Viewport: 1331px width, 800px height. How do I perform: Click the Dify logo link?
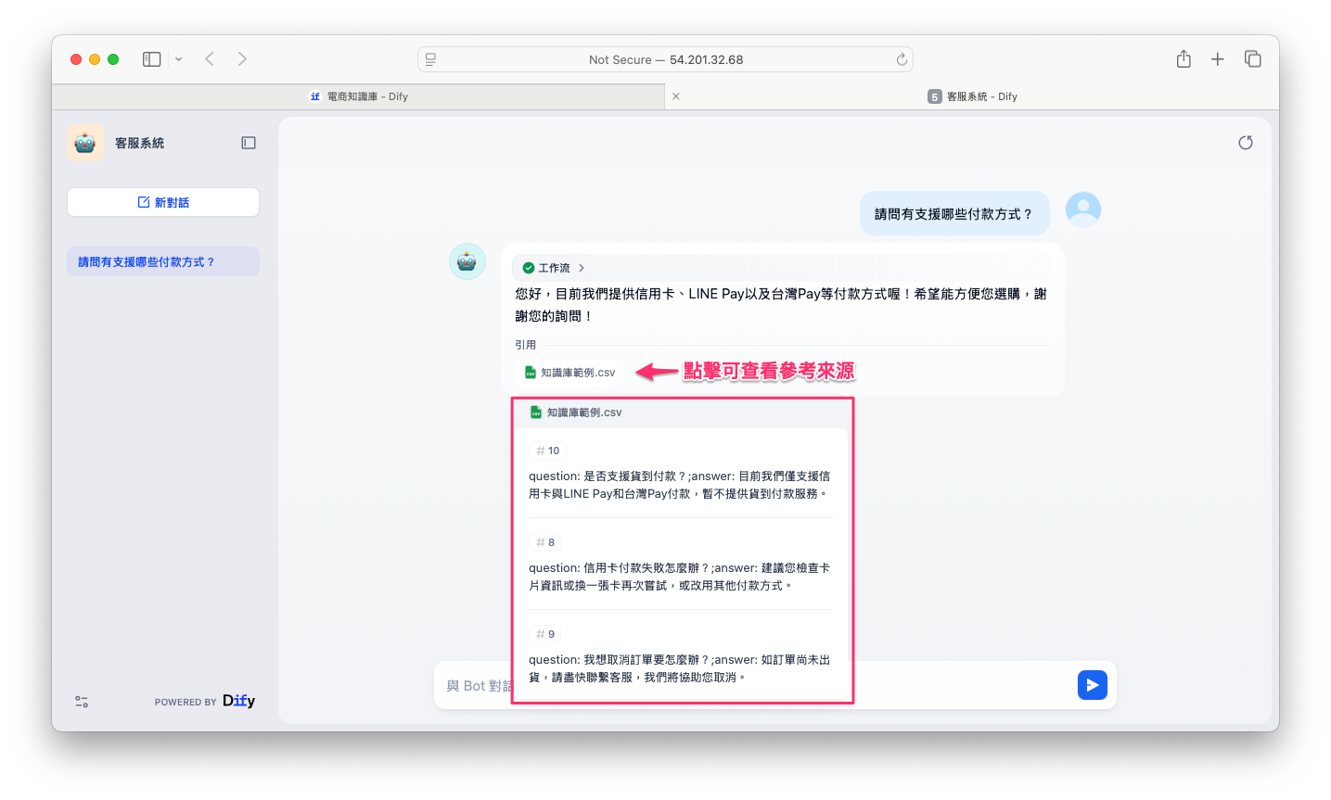(x=238, y=701)
